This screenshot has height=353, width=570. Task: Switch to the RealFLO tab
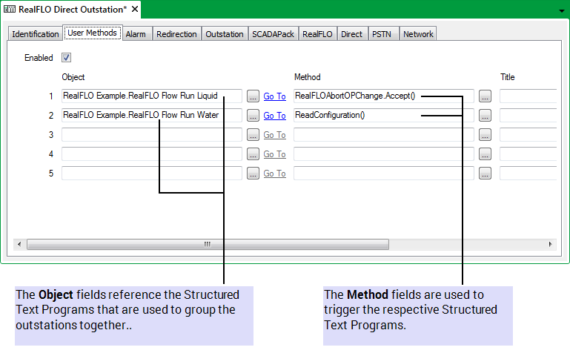pyautogui.click(x=317, y=34)
